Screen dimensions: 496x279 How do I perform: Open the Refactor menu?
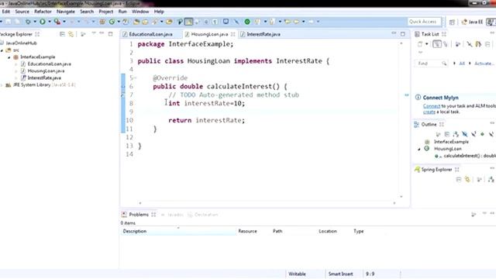click(x=43, y=12)
